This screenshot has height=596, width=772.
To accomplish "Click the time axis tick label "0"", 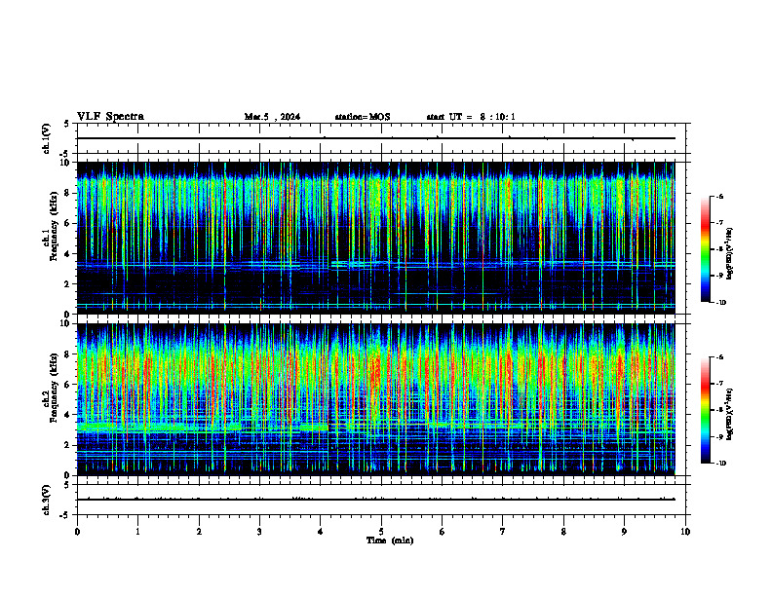I will pyautogui.click(x=77, y=532).
